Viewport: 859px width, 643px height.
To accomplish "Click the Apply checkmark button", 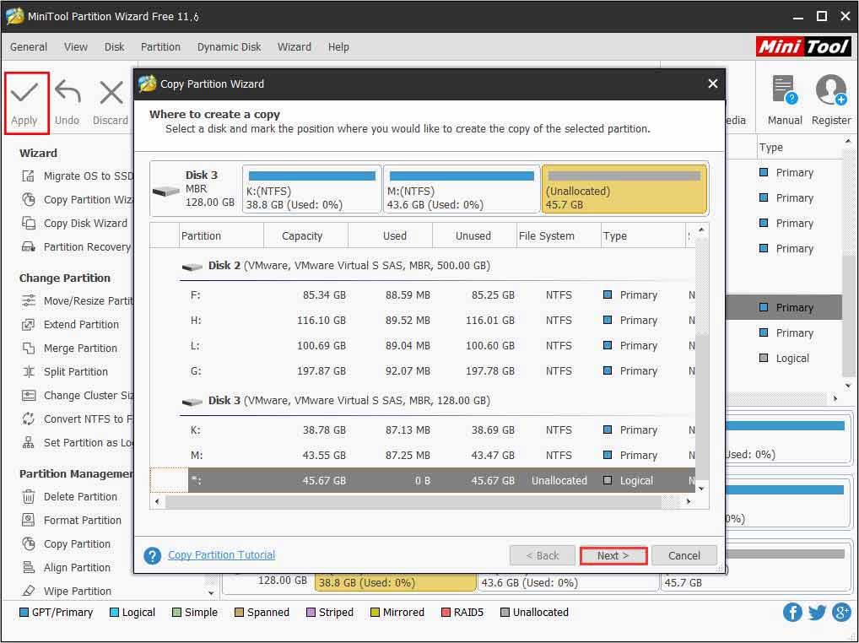I will click(25, 103).
